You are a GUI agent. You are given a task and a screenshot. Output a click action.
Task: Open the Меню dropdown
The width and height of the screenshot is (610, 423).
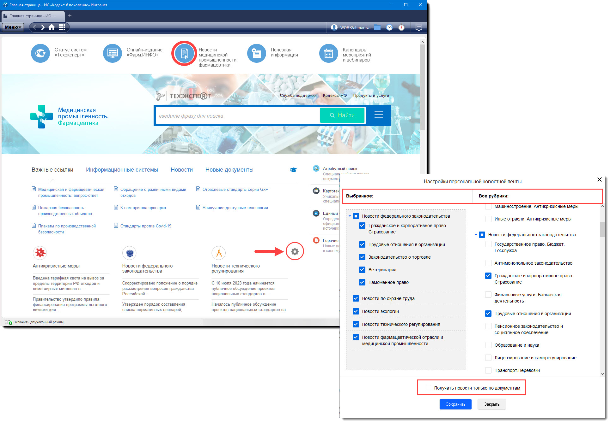13,27
